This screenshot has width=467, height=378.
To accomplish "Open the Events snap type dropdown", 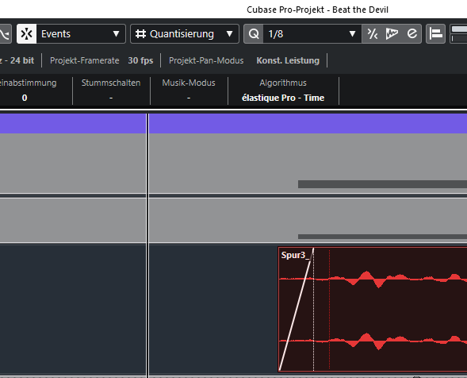I will pyautogui.click(x=81, y=33).
